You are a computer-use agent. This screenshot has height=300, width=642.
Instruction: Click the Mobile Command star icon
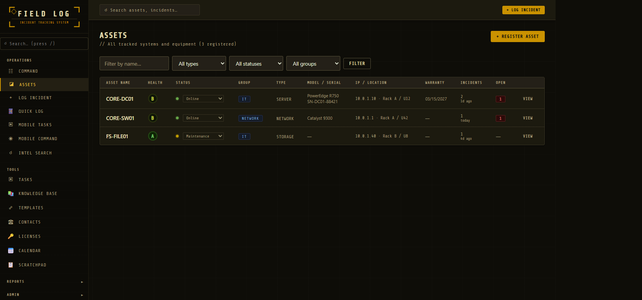pos(11,139)
